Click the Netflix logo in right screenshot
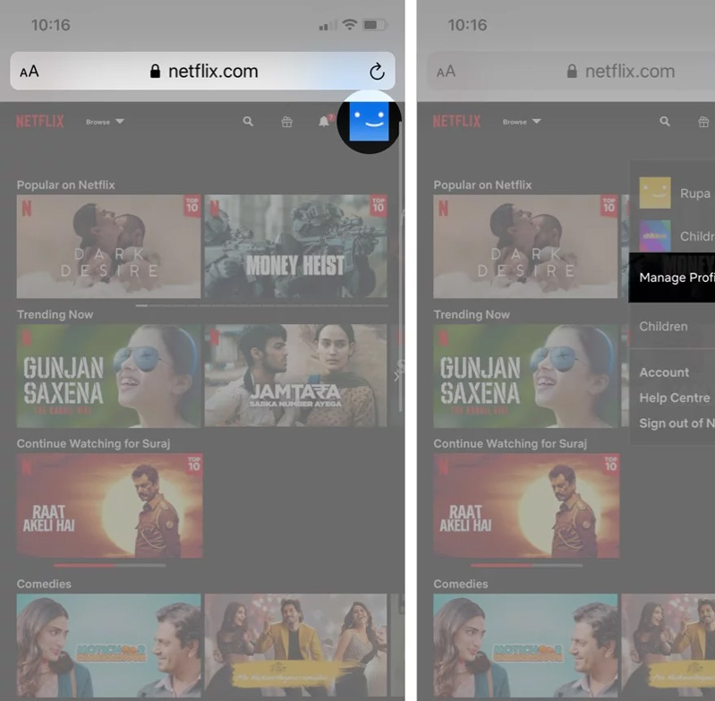This screenshot has height=701, width=715. click(457, 122)
